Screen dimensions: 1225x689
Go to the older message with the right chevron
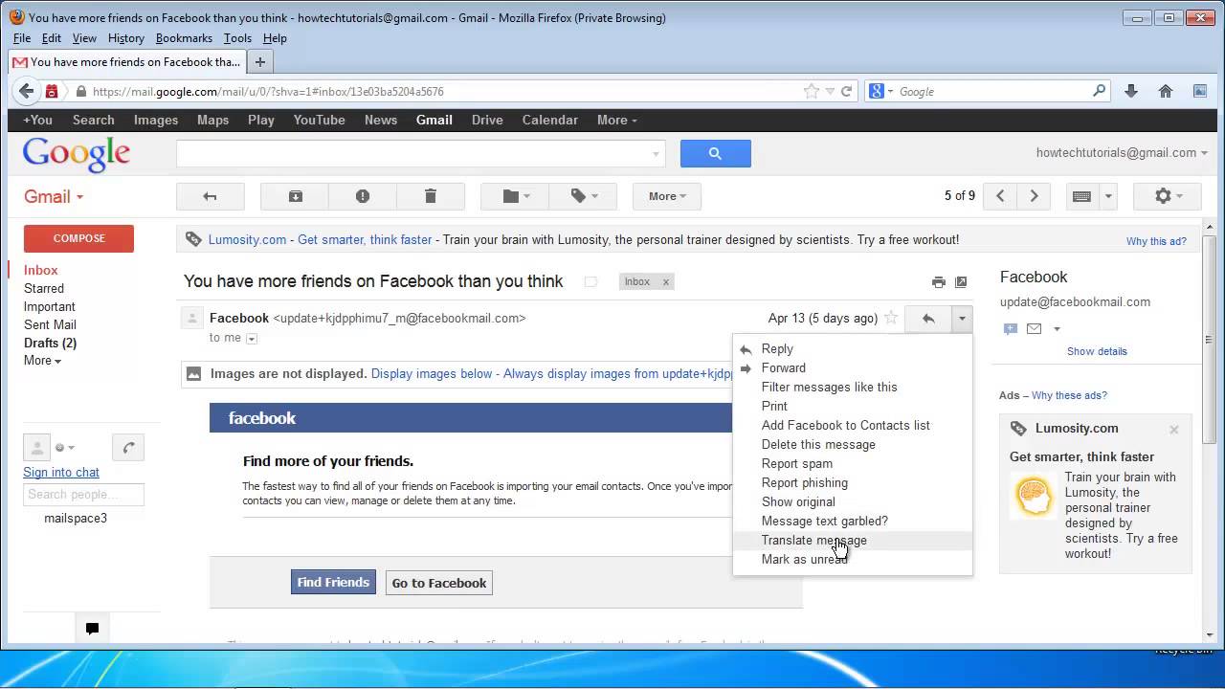point(1034,196)
